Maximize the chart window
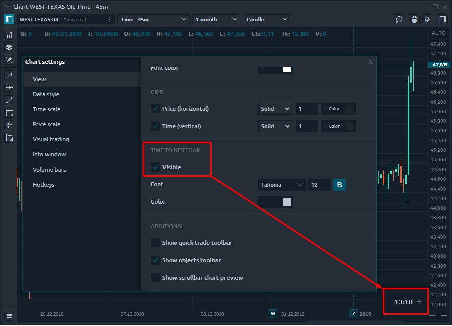Viewport: 452px width, 326px height. [x=435, y=7]
